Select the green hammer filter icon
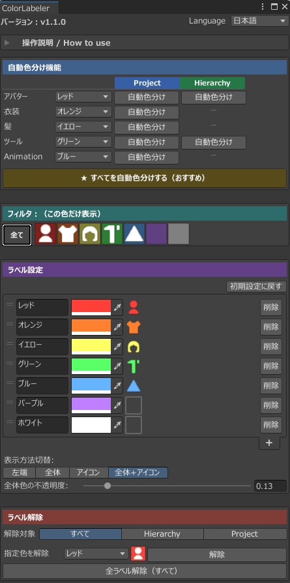Screen dimensions: 290x583 (x=112, y=234)
